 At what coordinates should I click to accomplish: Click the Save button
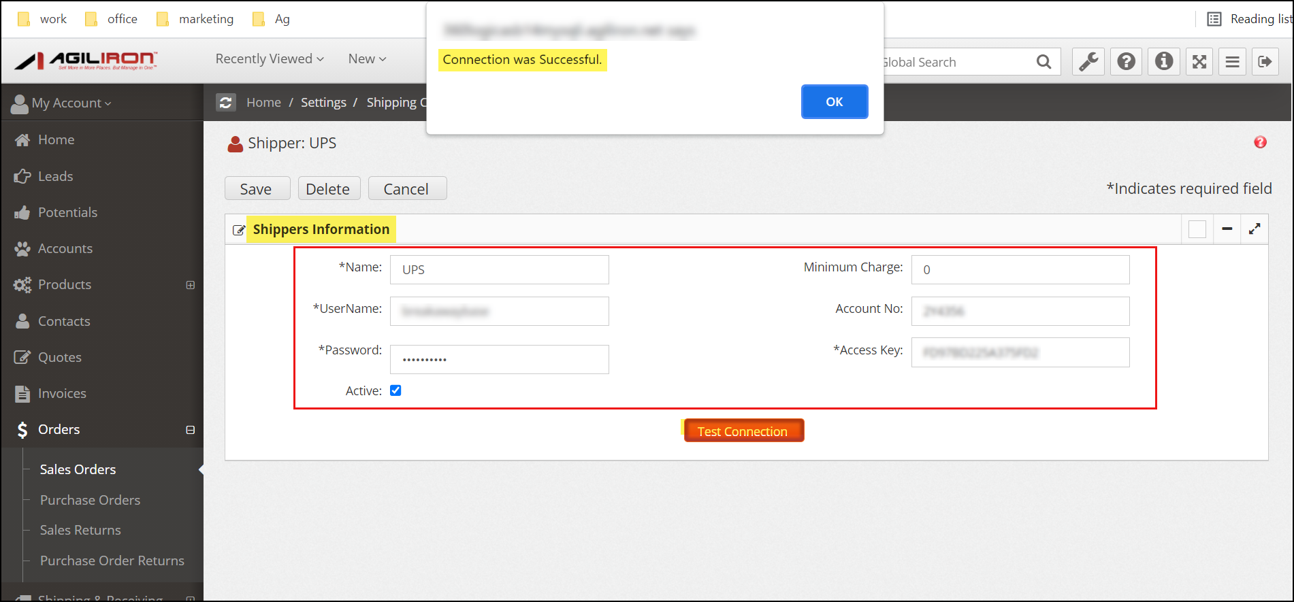click(257, 188)
